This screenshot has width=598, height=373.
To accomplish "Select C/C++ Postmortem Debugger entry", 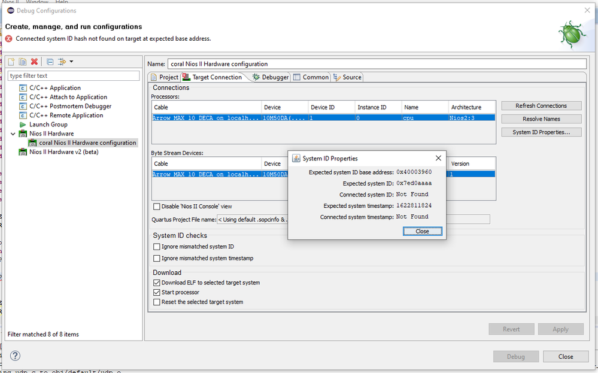I will pos(71,106).
